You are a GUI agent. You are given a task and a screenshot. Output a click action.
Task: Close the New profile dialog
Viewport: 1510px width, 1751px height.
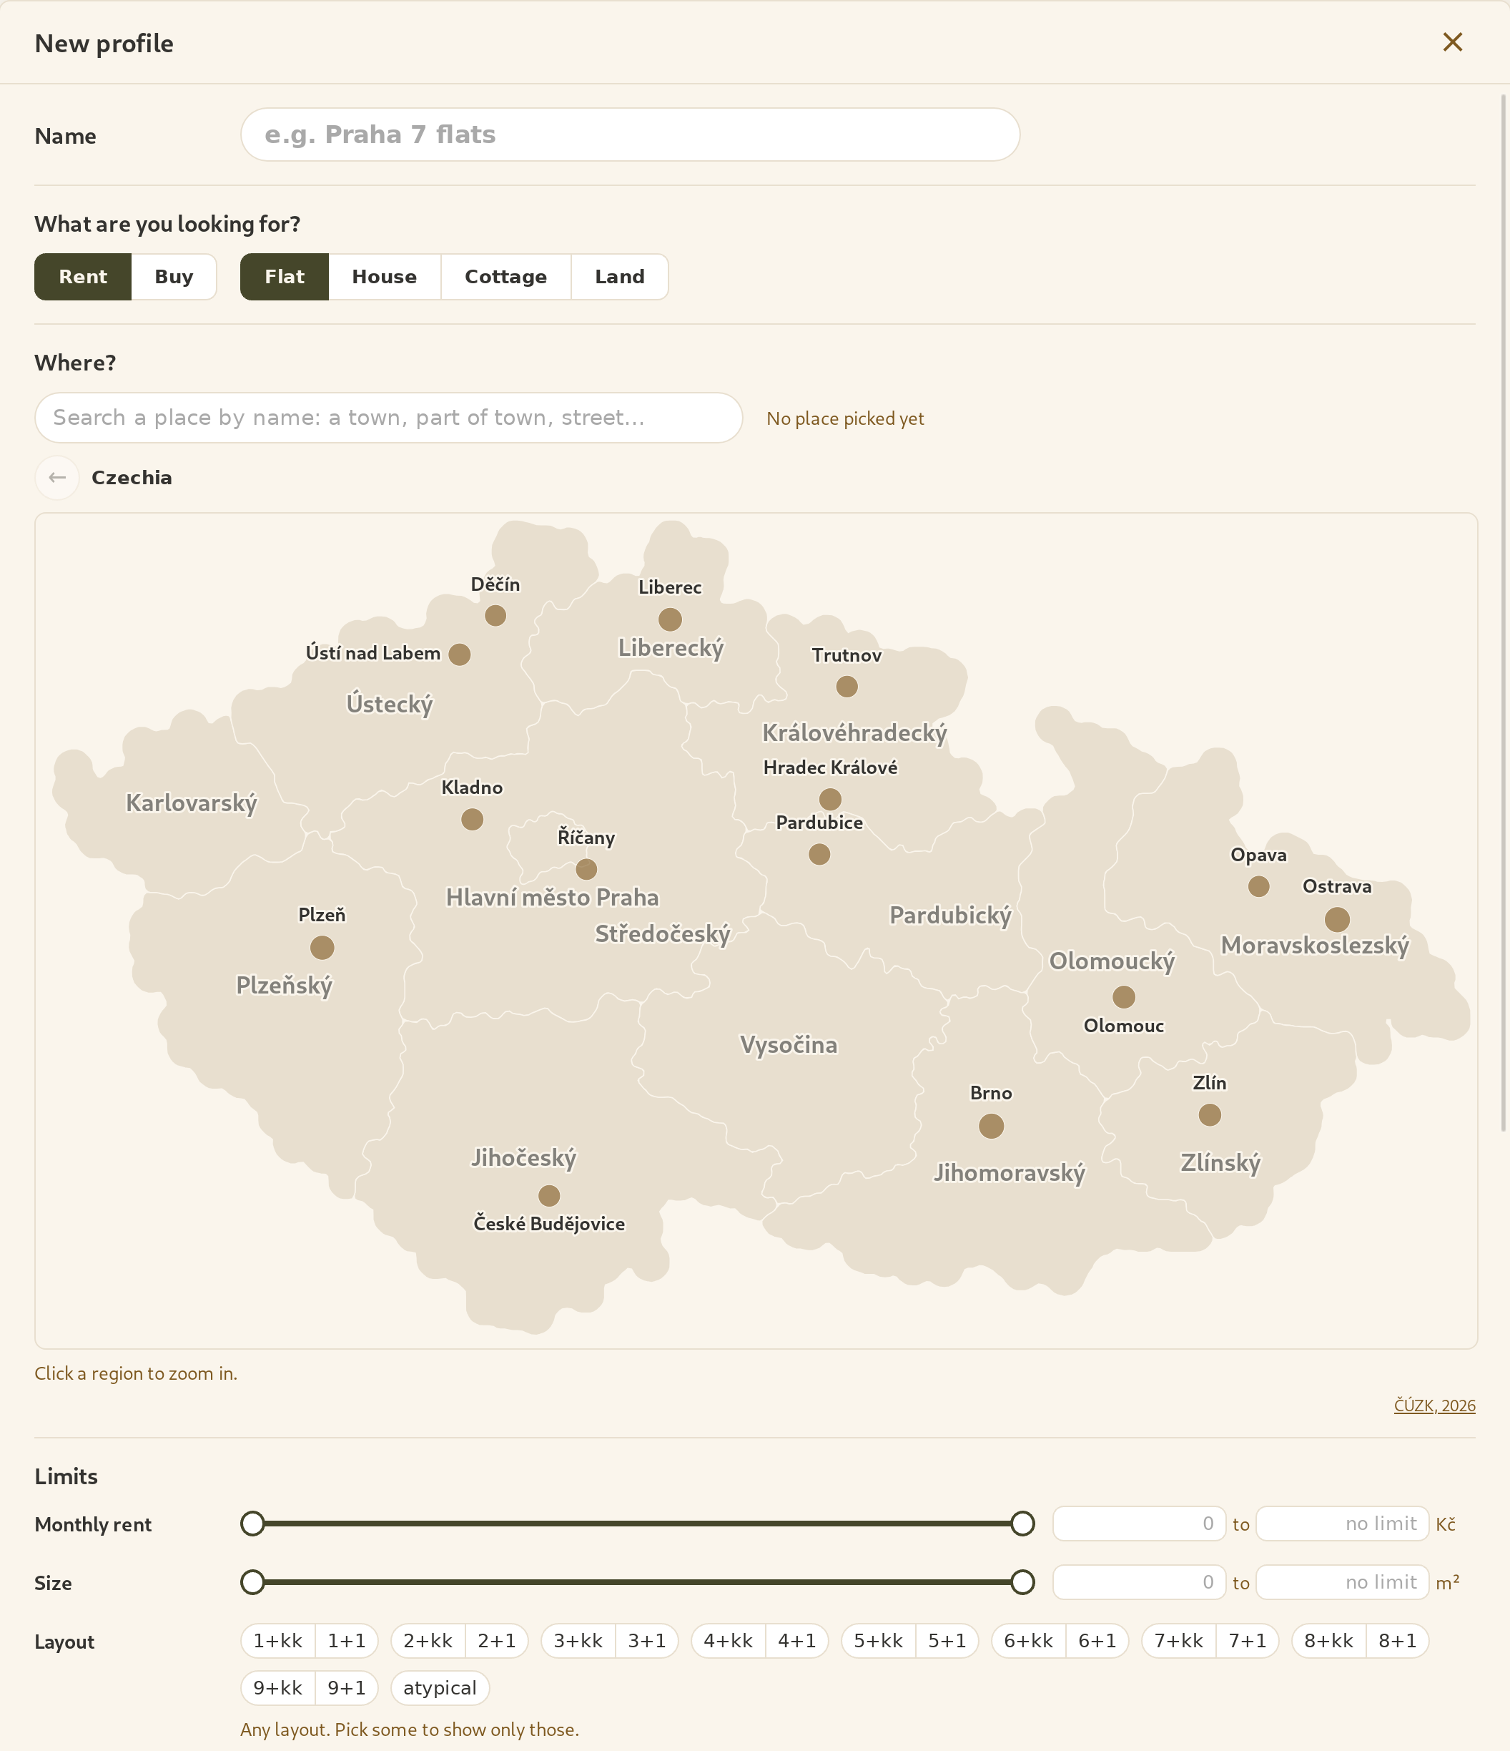[x=1451, y=42]
